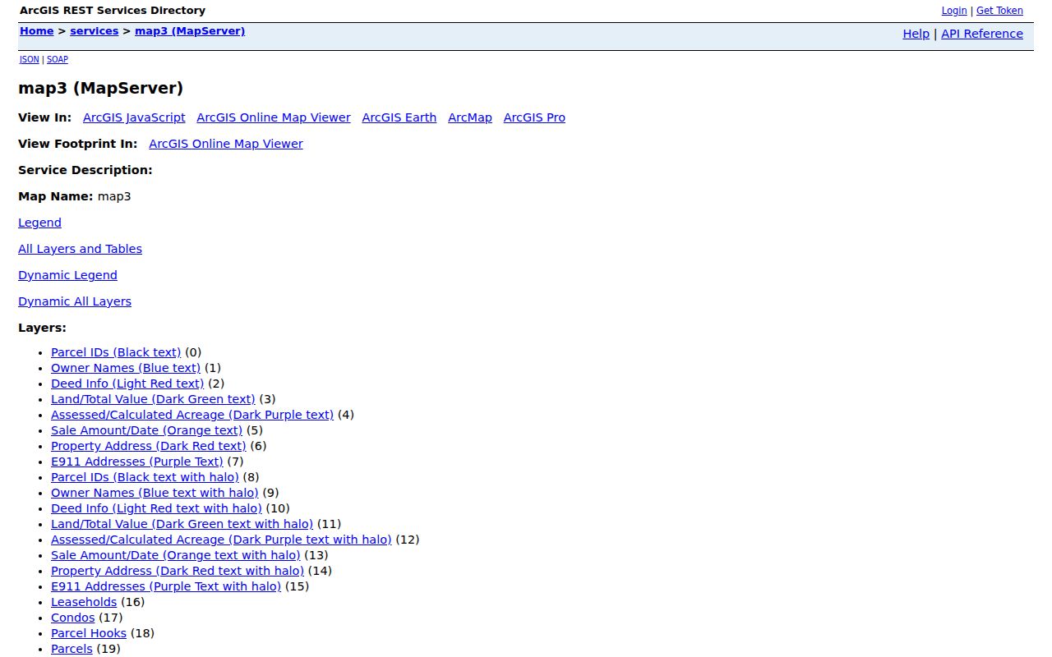Open Assessed/Calculated Acreage (Dark Purple text with halo)
The height and width of the screenshot is (657, 1052).
click(x=221, y=540)
